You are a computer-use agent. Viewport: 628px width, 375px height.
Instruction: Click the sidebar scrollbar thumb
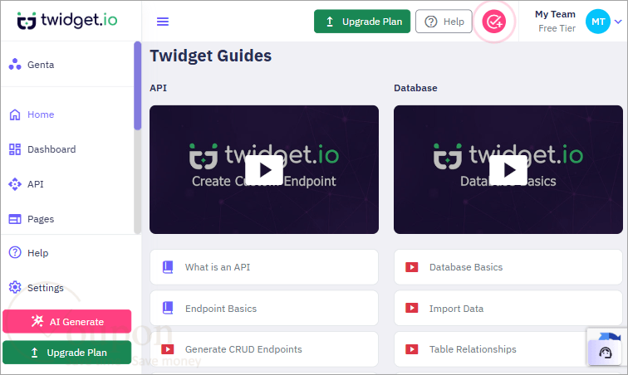[137, 85]
